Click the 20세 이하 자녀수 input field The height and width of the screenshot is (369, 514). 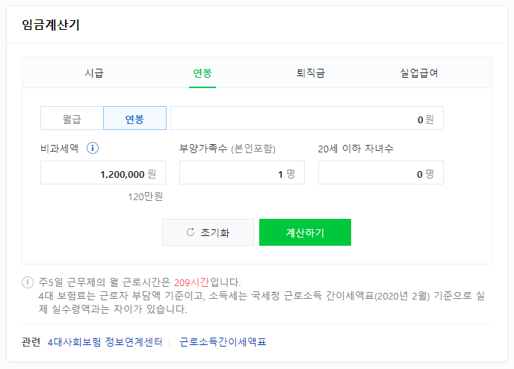click(381, 173)
